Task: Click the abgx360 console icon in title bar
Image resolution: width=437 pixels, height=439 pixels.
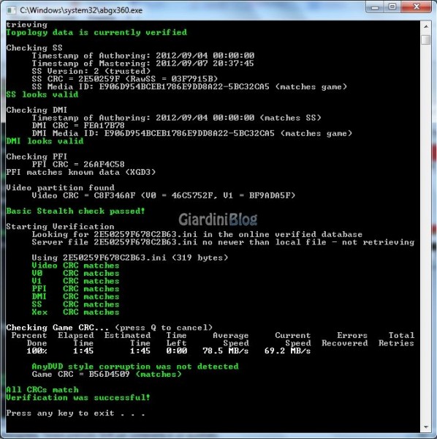Action: 11,10
